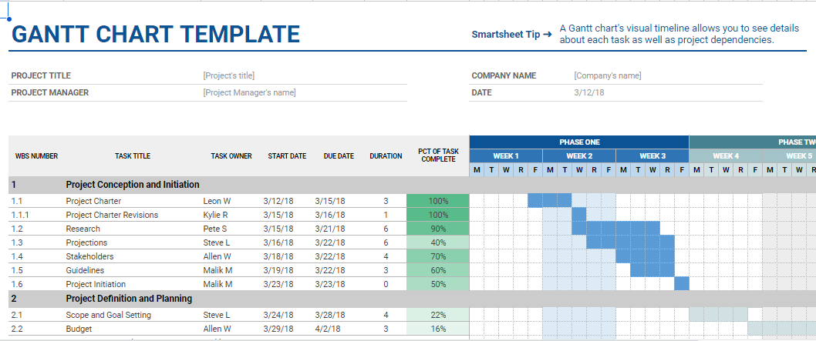Select the [Project Manager's name] field
816x341 pixels.
coord(249,92)
